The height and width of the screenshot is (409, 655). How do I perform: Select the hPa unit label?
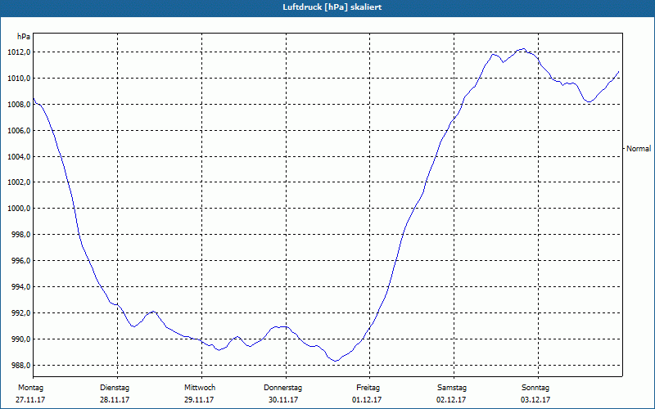[x=24, y=37]
